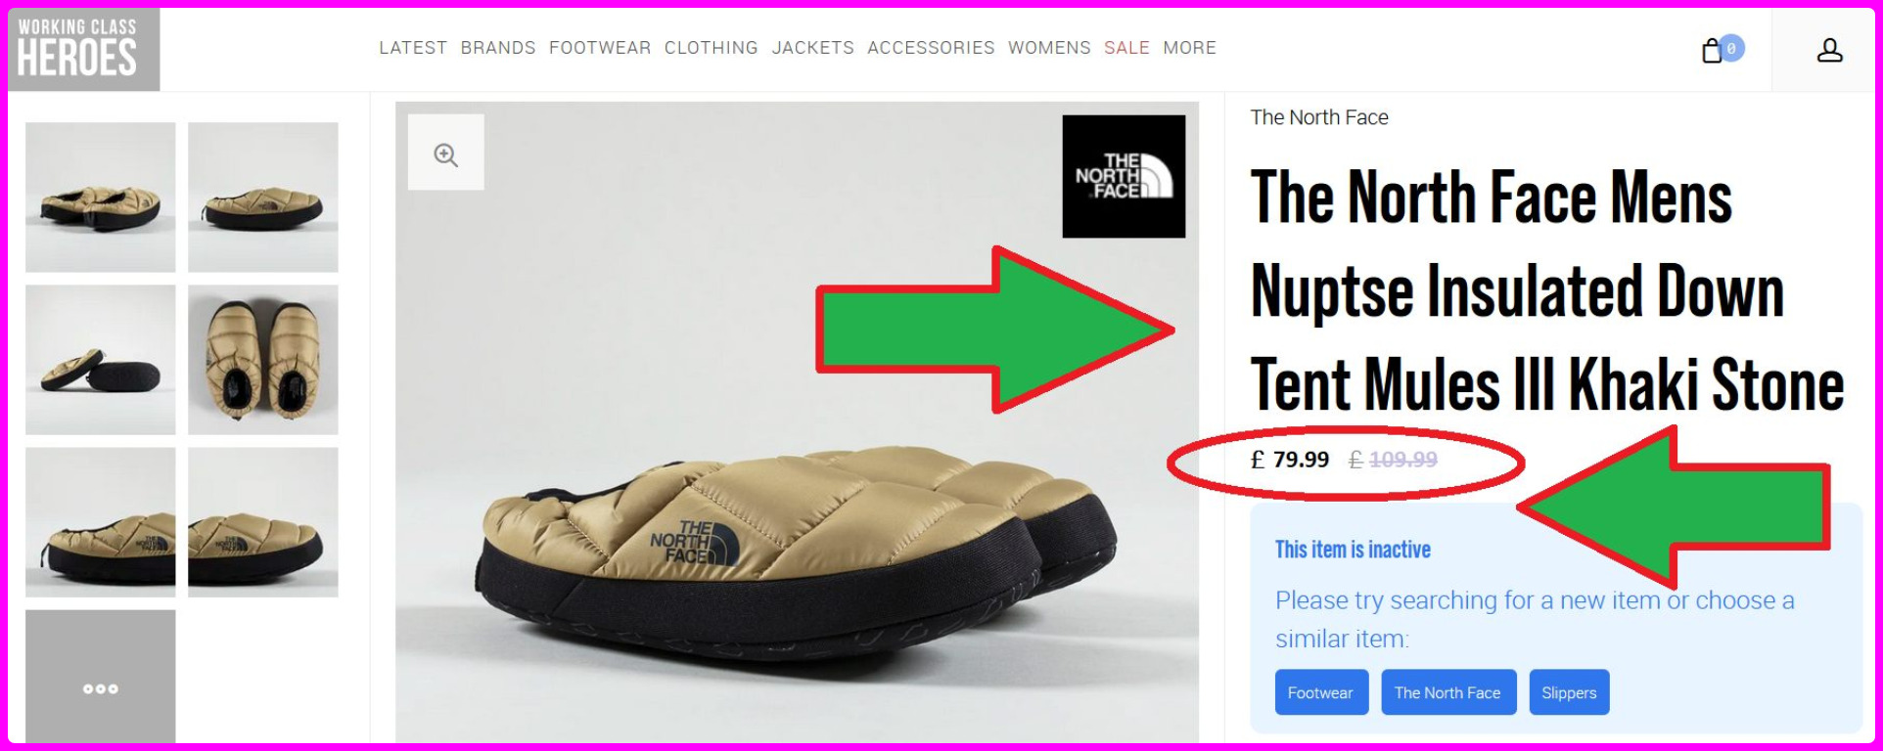
Task: Click the North Face logo badge
Action: 1124,176
